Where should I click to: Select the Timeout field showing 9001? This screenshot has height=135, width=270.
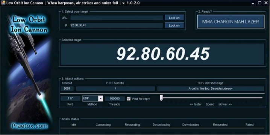pyautogui.click(x=67, y=88)
